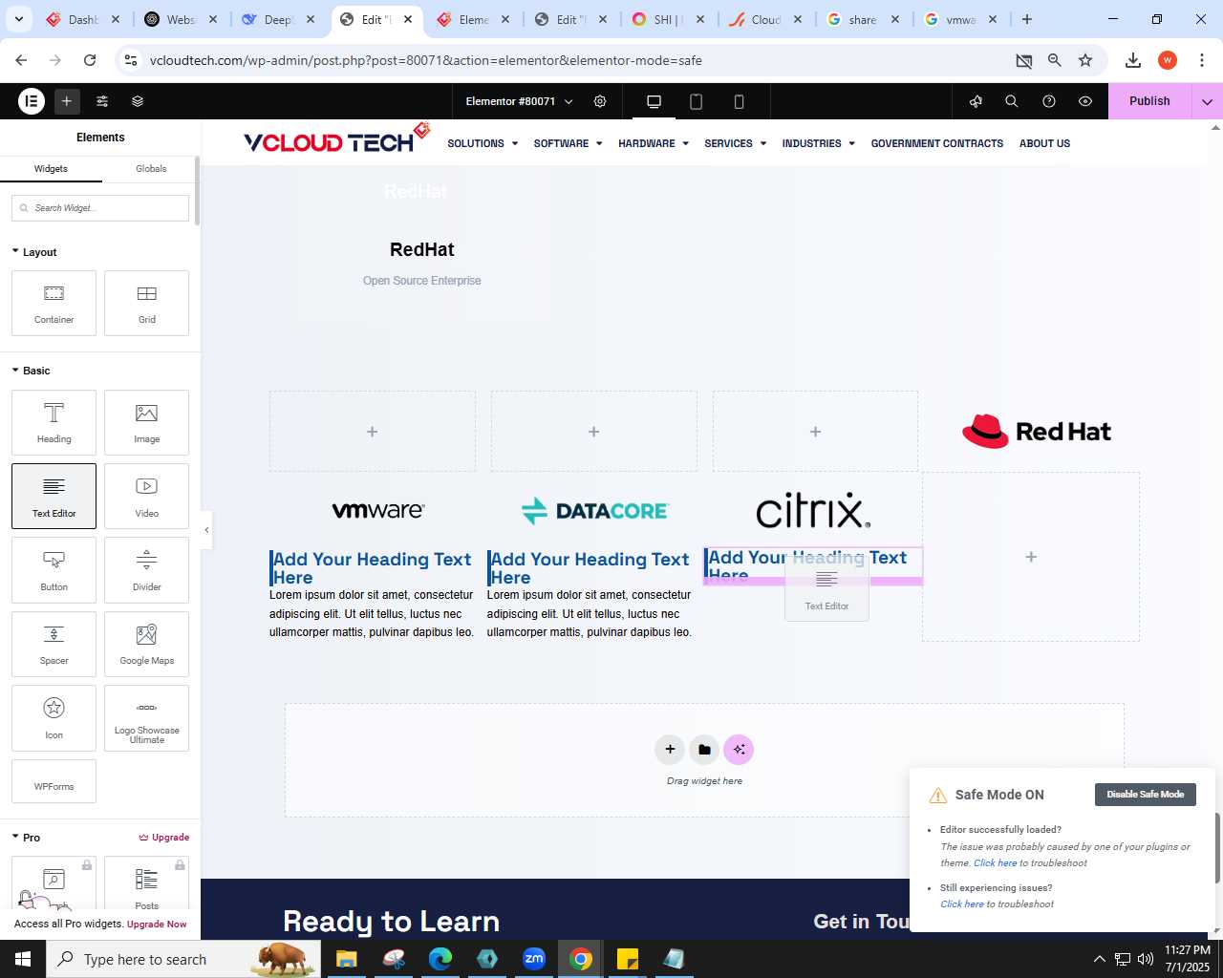Expand the HARDWARE menu

click(x=654, y=143)
